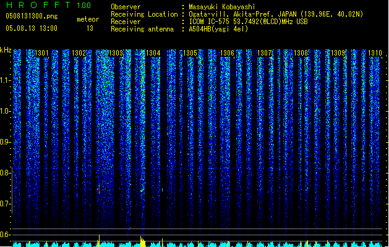Click the meteor label

[x=88, y=19]
